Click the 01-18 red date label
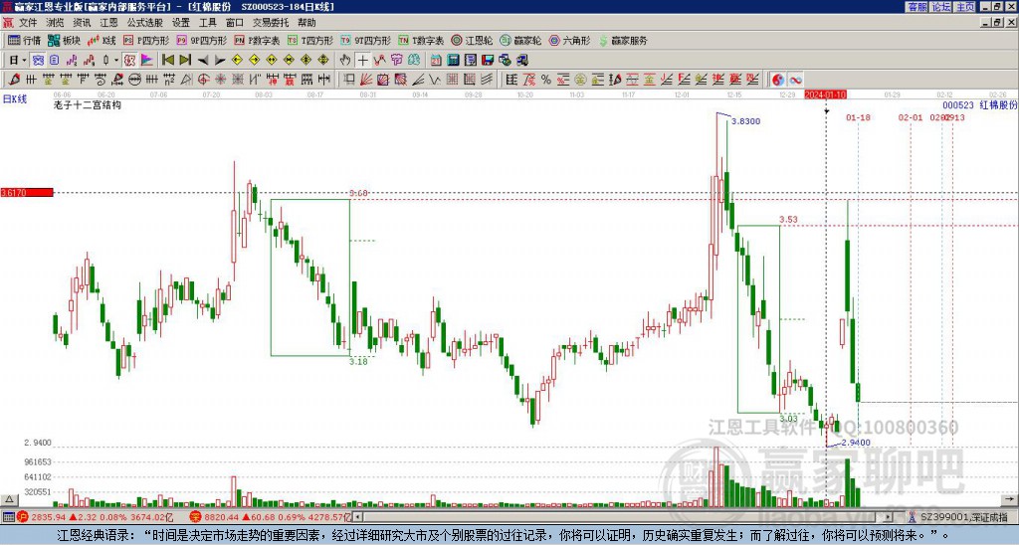The image size is (1019, 545). click(858, 117)
